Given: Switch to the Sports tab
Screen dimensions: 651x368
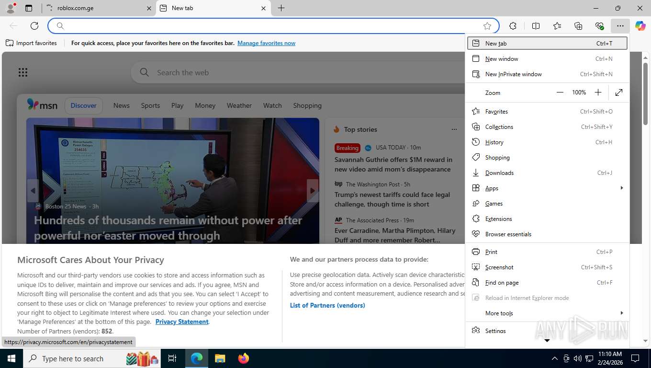Looking at the screenshot, I should click(150, 105).
